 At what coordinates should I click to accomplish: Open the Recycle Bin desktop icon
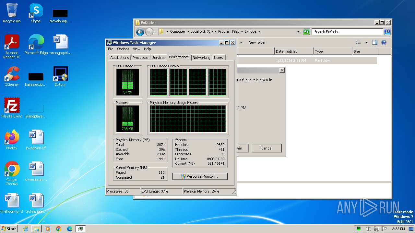click(12, 13)
